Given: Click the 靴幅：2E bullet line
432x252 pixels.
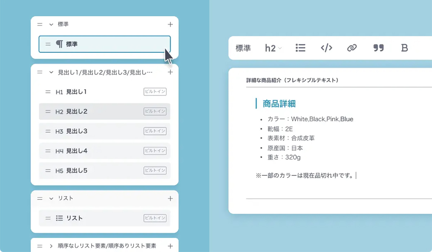Looking at the screenshot, I should pos(280,129).
